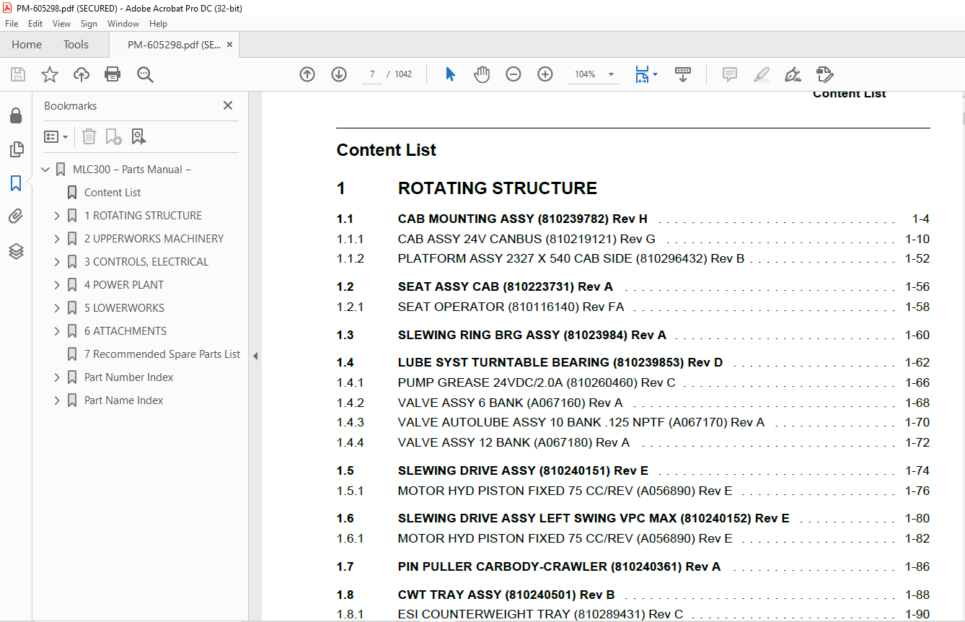Screen dimensions: 965x622
Task: Click the page number input field
Action: click(x=371, y=74)
